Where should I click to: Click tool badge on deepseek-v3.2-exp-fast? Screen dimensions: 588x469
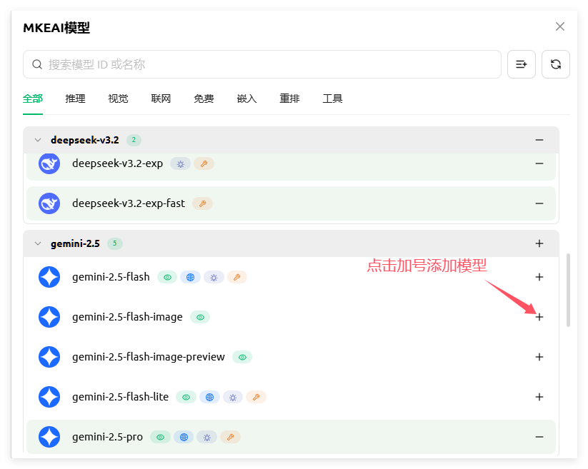tap(202, 203)
